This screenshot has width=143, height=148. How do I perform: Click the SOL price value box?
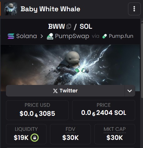(x=104, y=110)
